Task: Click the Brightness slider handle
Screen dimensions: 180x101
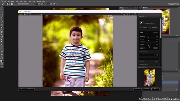Action: 149,38
